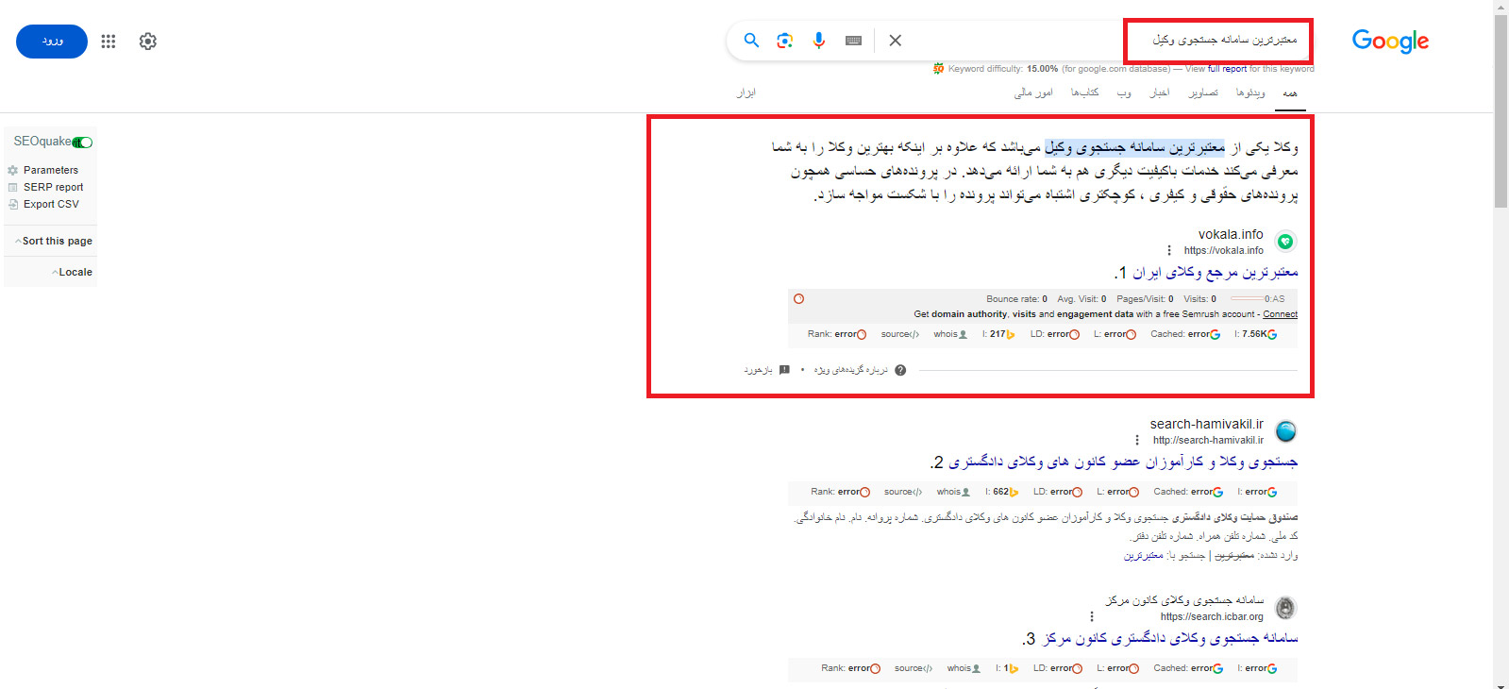Click the about featured snippets help icon
Viewport: 1509px width, 689px height.
pos(900,370)
